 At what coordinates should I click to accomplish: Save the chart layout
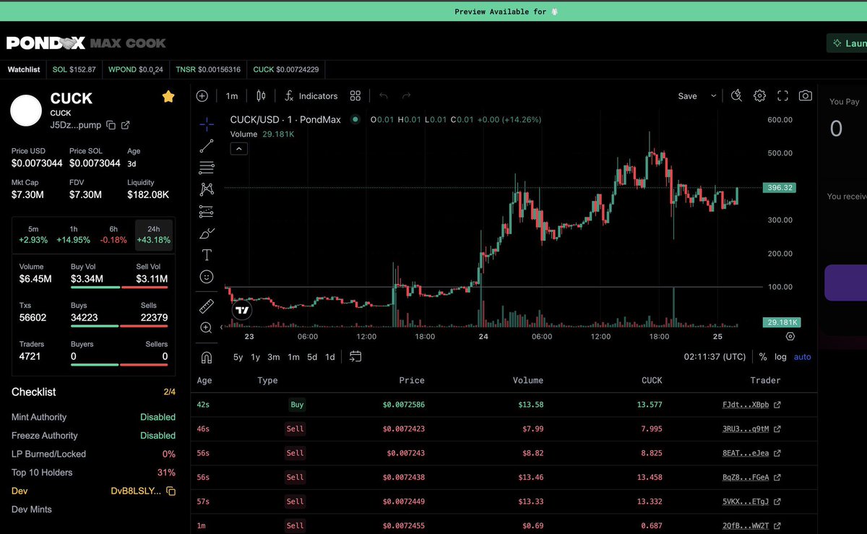[687, 96]
